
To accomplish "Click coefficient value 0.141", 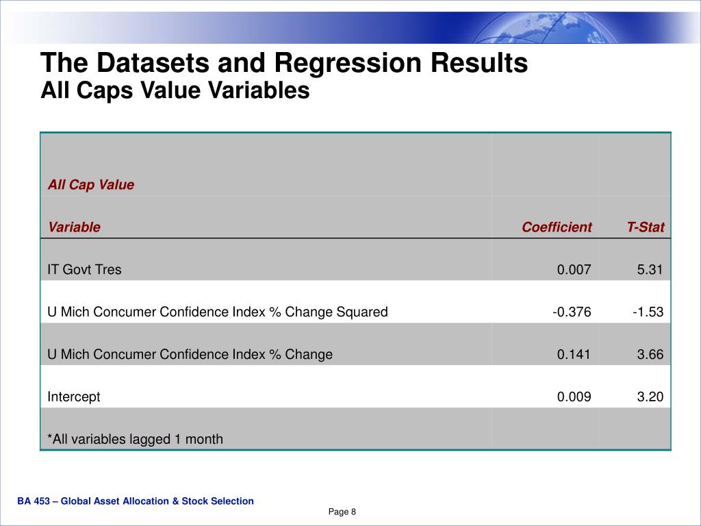I will [x=574, y=354].
